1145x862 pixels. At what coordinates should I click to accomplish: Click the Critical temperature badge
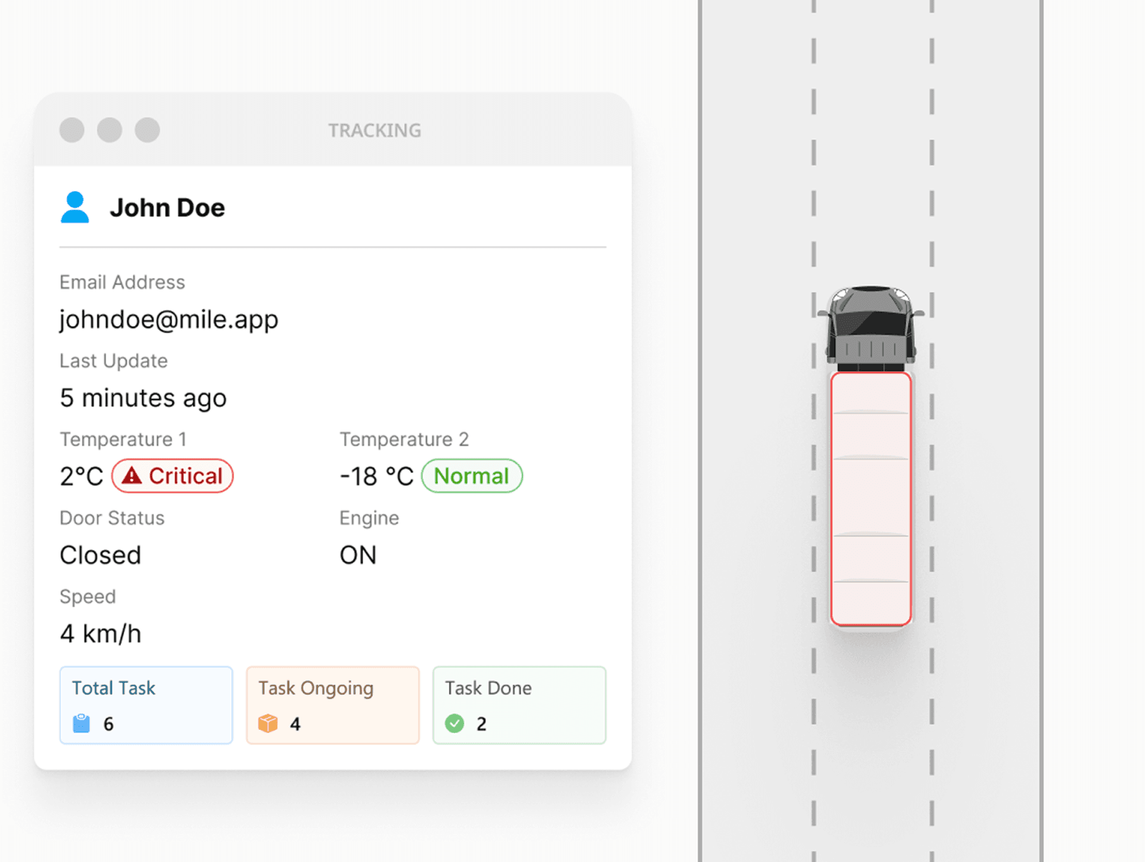point(173,476)
